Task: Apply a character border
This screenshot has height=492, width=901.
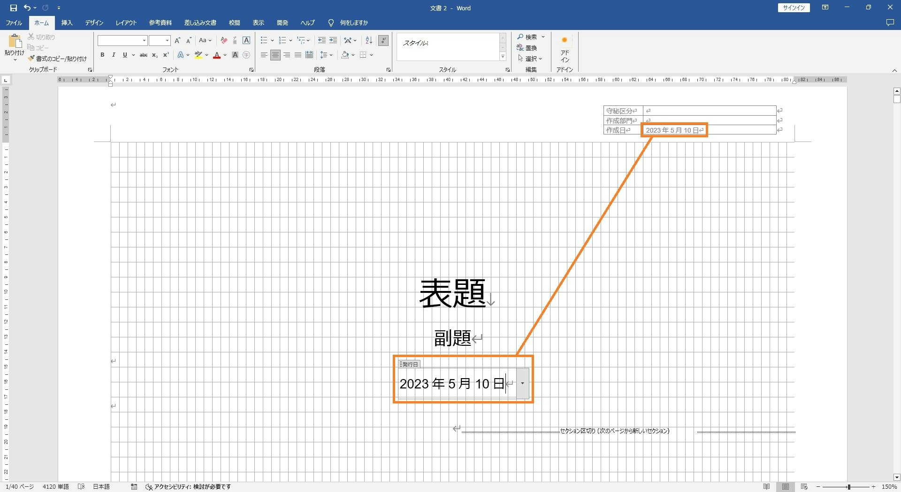Action: click(x=246, y=41)
